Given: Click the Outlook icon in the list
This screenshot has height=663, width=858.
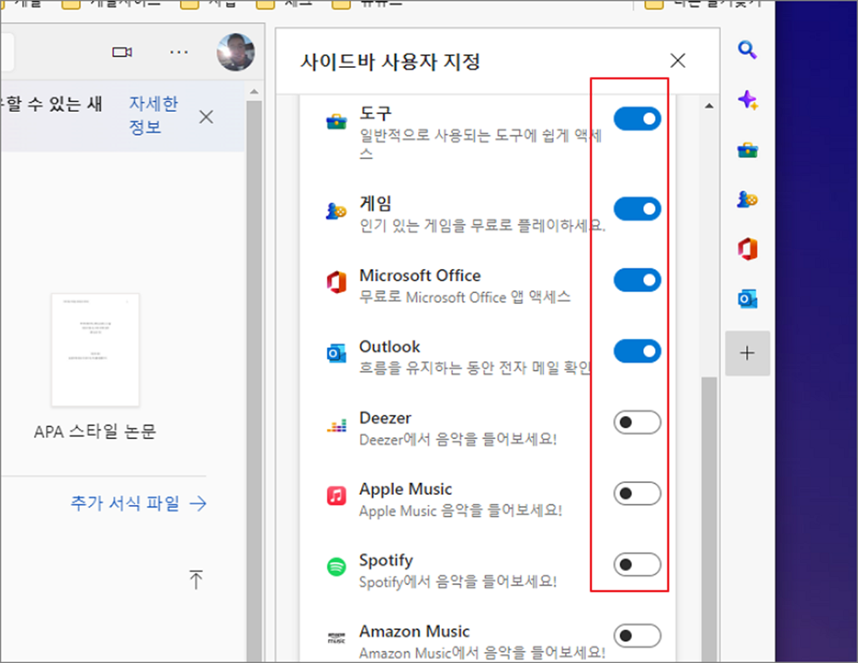Looking at the screenshot, I should click(336, 353).
